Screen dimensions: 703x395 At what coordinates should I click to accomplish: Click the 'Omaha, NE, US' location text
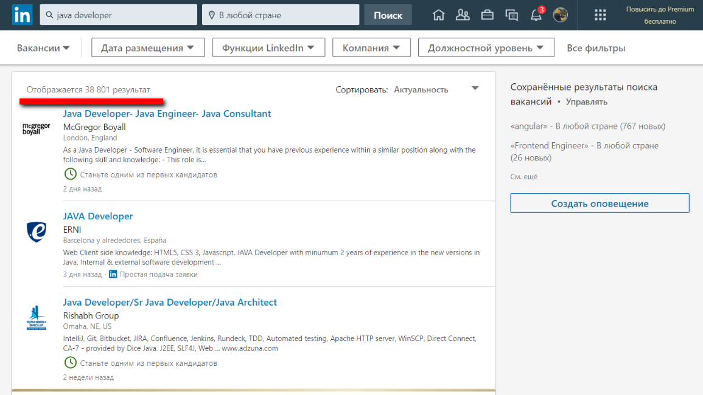(x=87, y=326)
